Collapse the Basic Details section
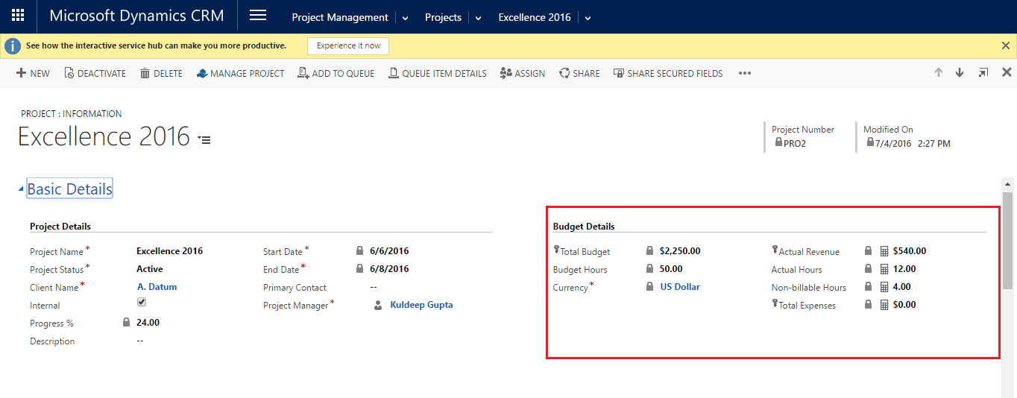1017x398 pixels. click(x=21, y=190)
